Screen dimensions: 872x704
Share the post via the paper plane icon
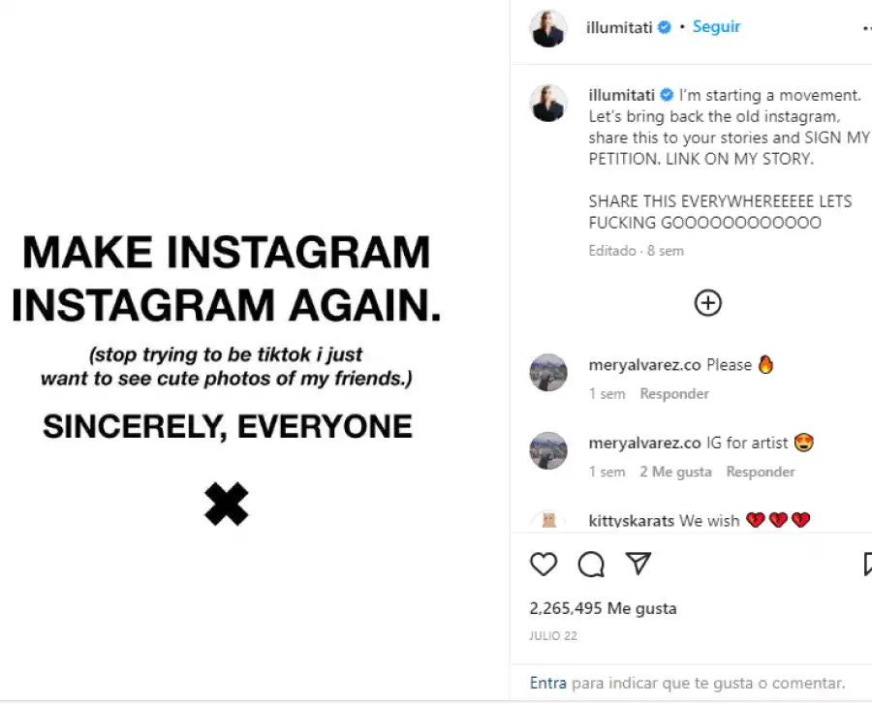(x=638, y=564)
